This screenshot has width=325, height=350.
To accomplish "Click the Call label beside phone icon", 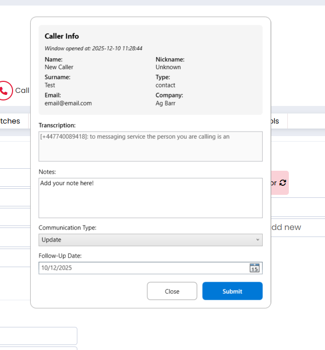I will click(x=22, y=90).
